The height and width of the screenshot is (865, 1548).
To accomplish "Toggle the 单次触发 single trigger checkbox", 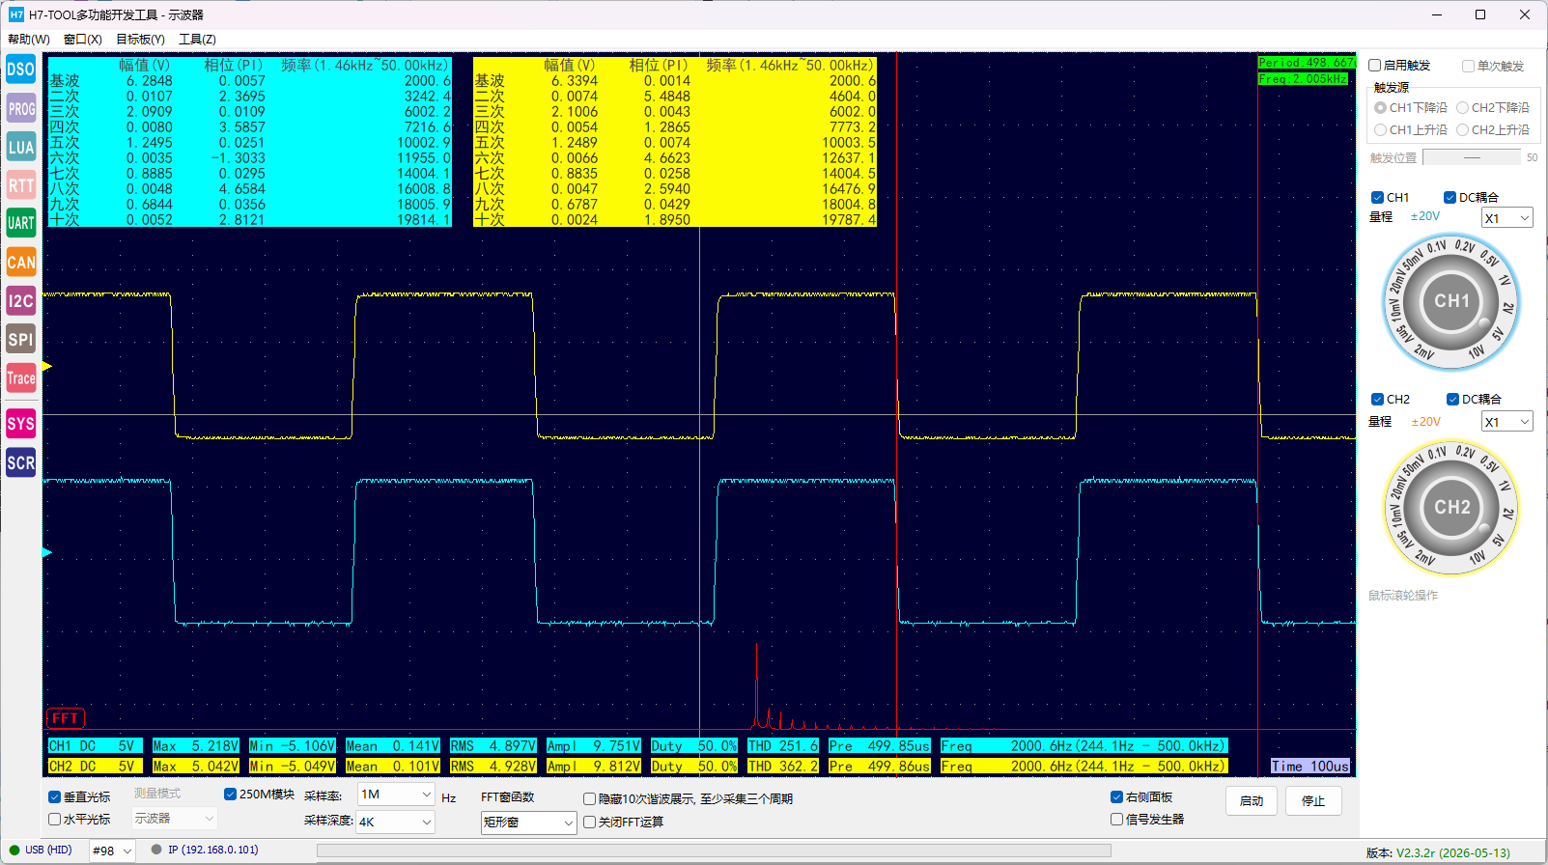I will click(1468, 66).
